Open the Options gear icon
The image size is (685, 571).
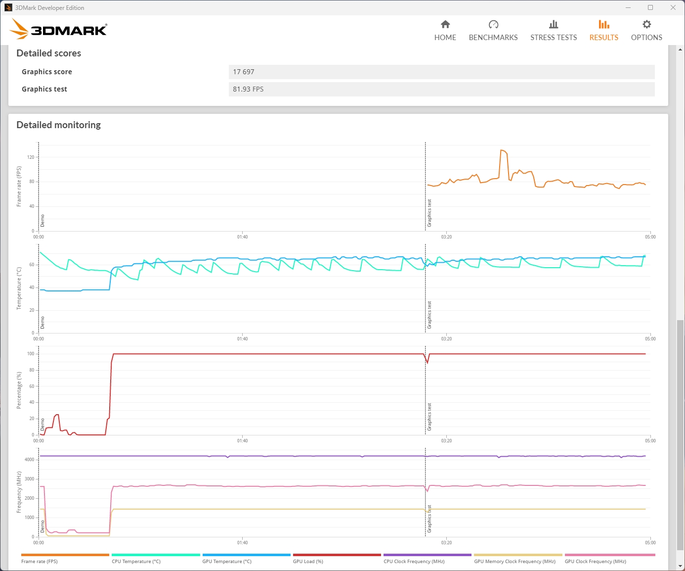(646, 24)
